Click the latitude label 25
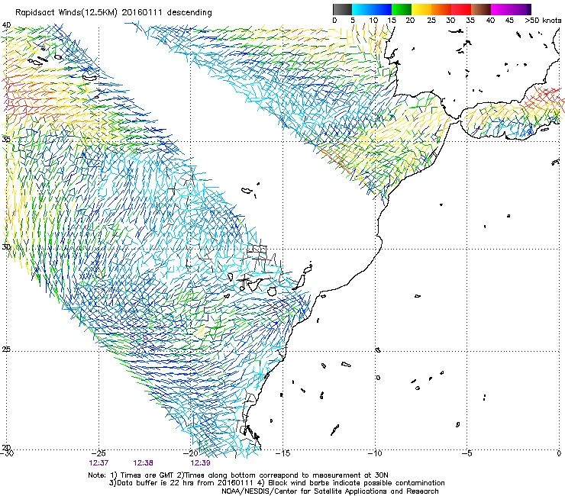 click(x=6, y=349)
